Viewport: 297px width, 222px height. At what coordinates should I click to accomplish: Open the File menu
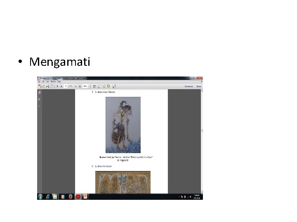[39, 81]
